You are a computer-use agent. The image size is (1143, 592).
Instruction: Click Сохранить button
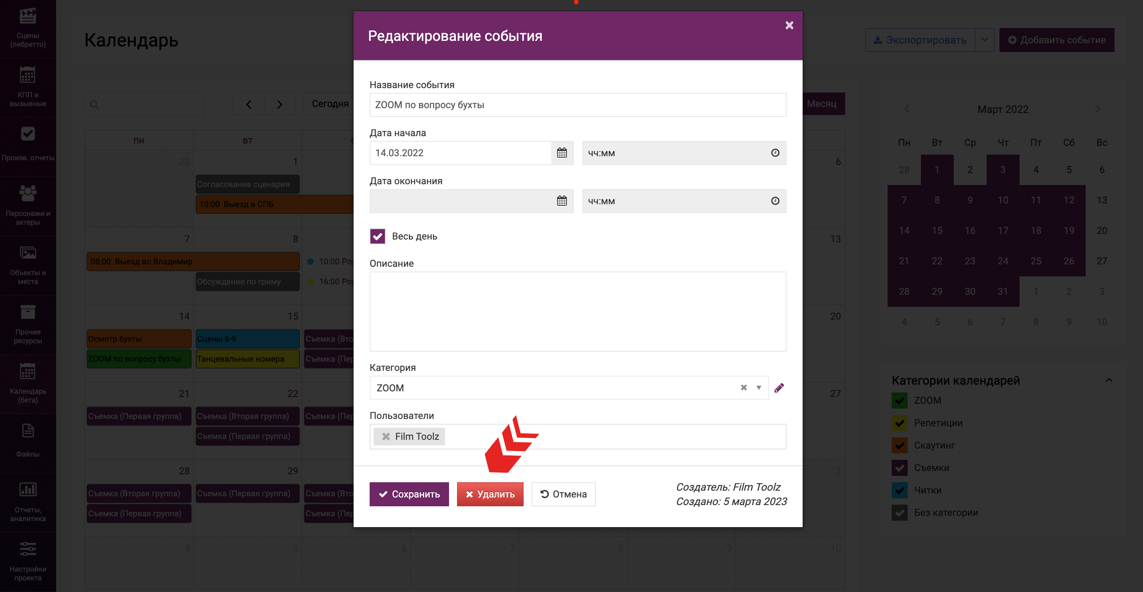click(x=409, y=494)
